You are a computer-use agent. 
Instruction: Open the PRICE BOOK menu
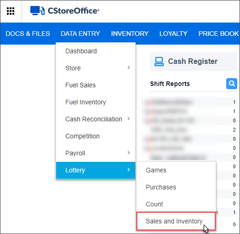pos(219,34)
